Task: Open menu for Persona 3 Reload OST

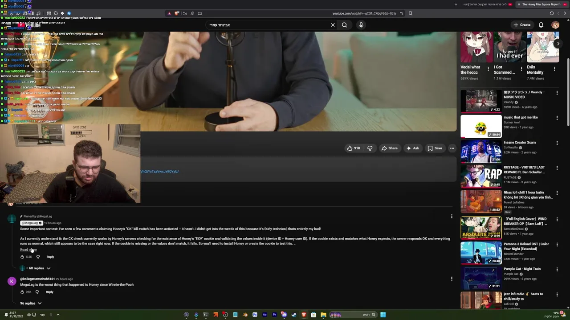Action: 557,244
